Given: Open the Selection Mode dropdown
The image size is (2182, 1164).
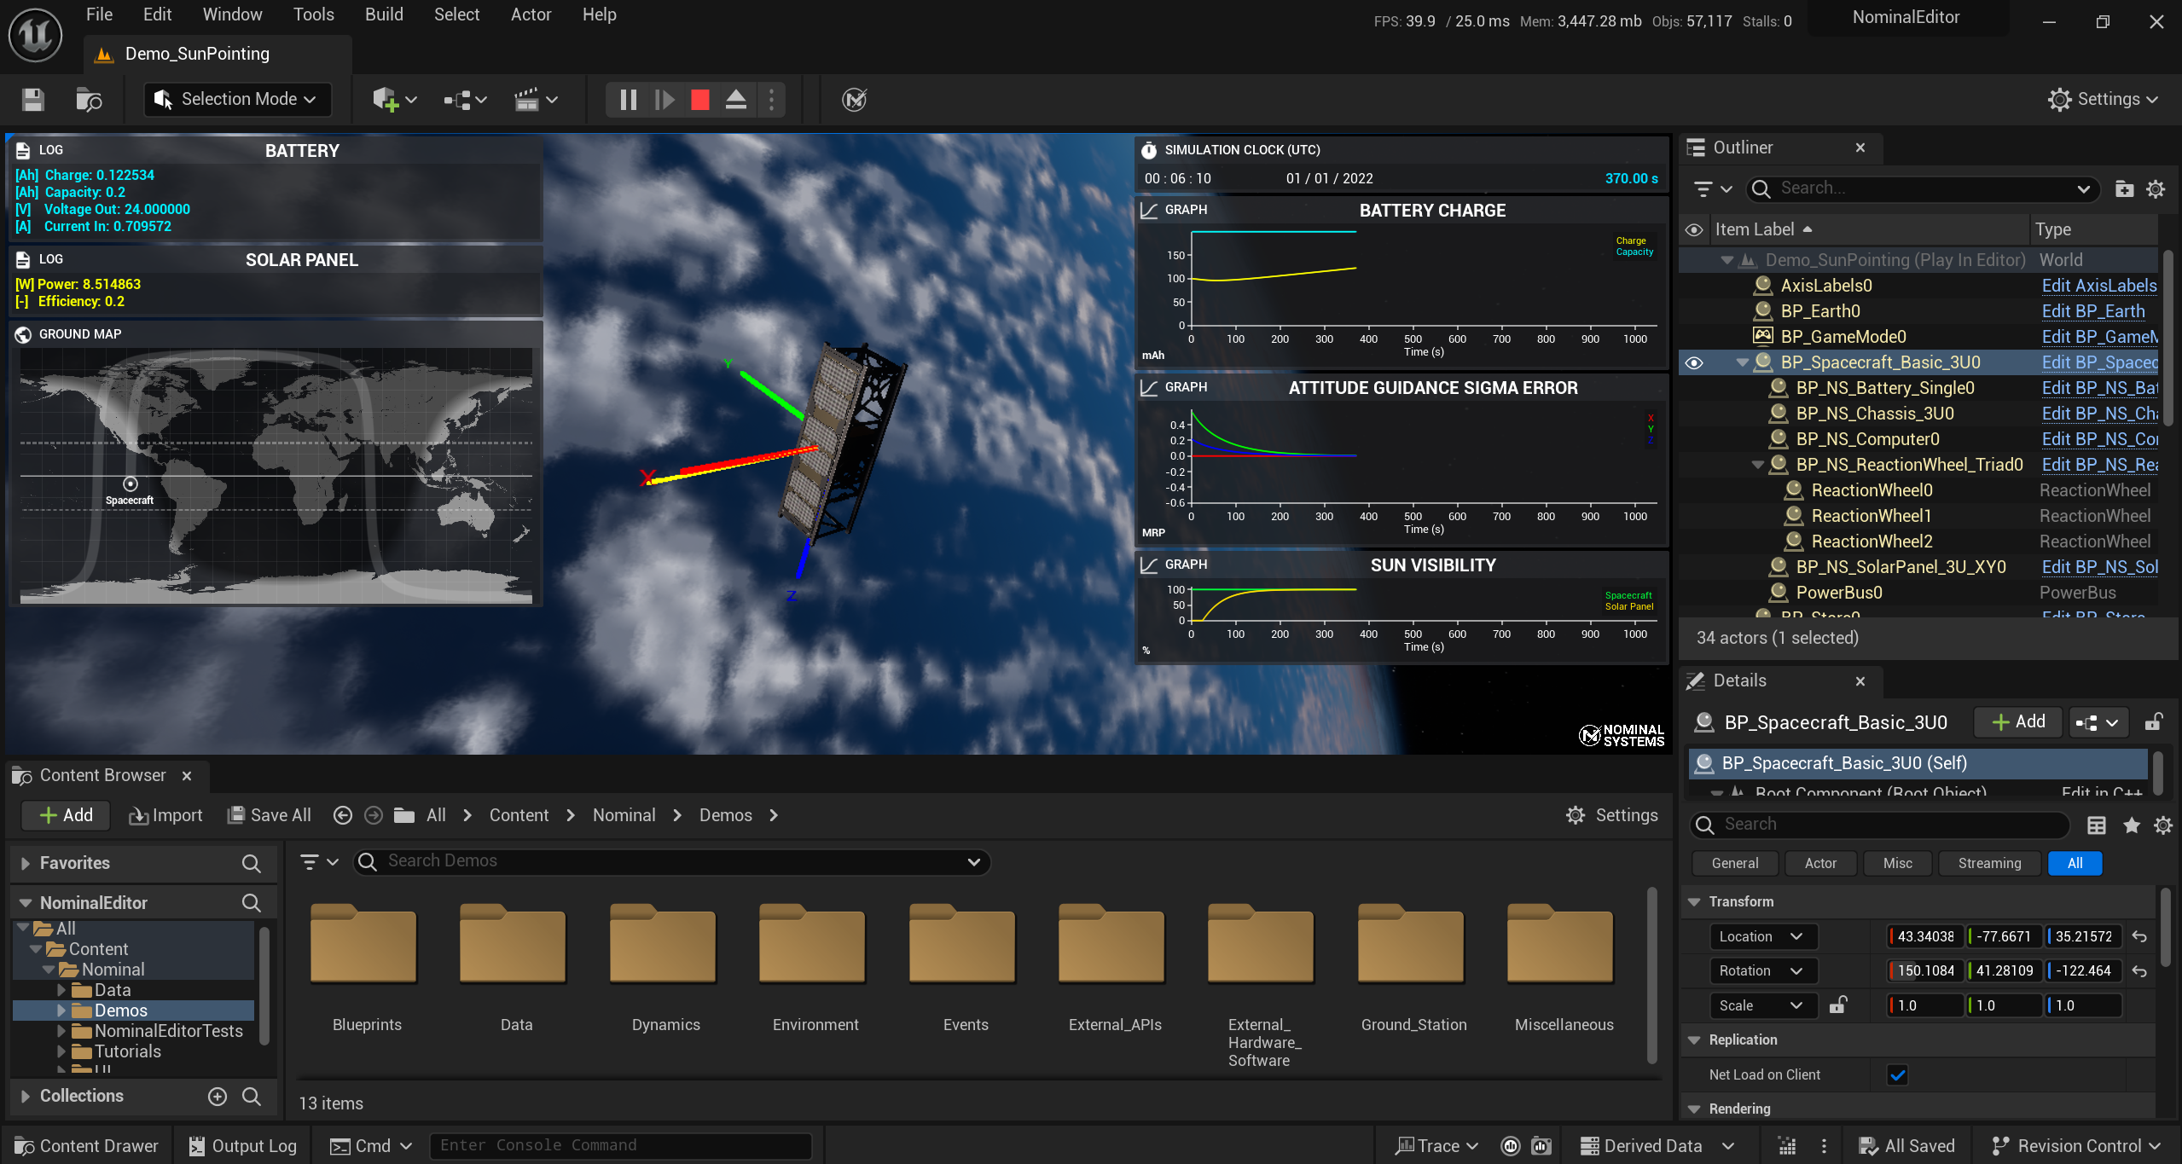Looking at the screenshot, I should point(236,100).
